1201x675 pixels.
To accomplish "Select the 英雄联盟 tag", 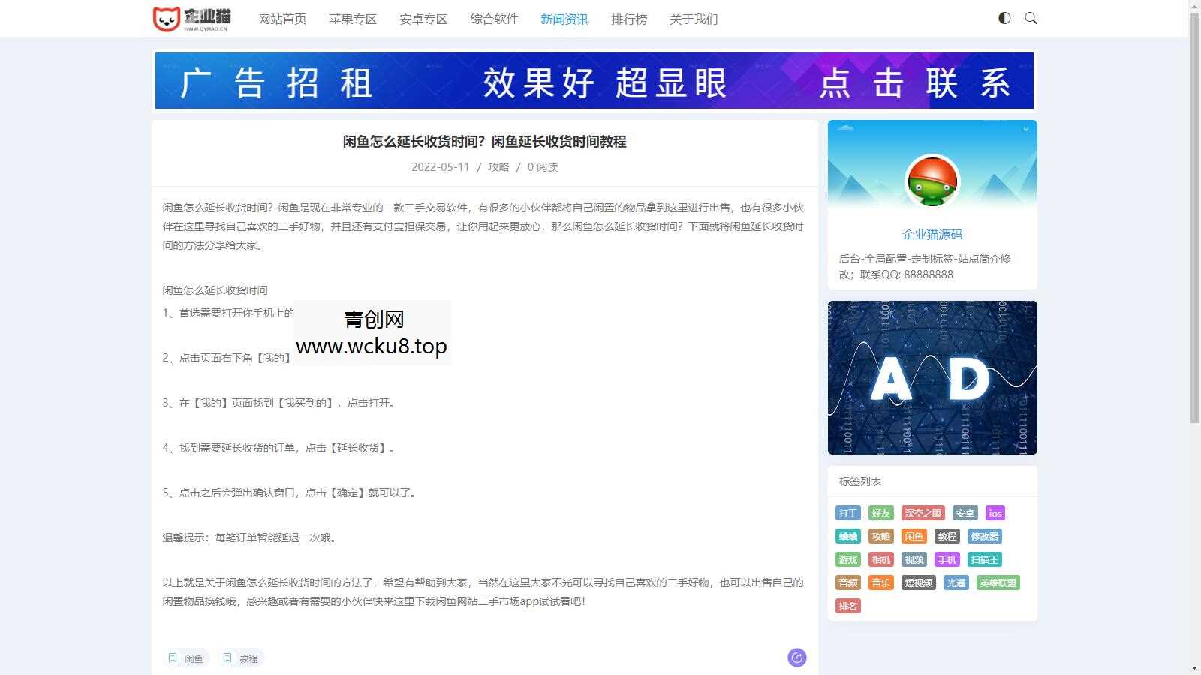I will pos(998,583).
